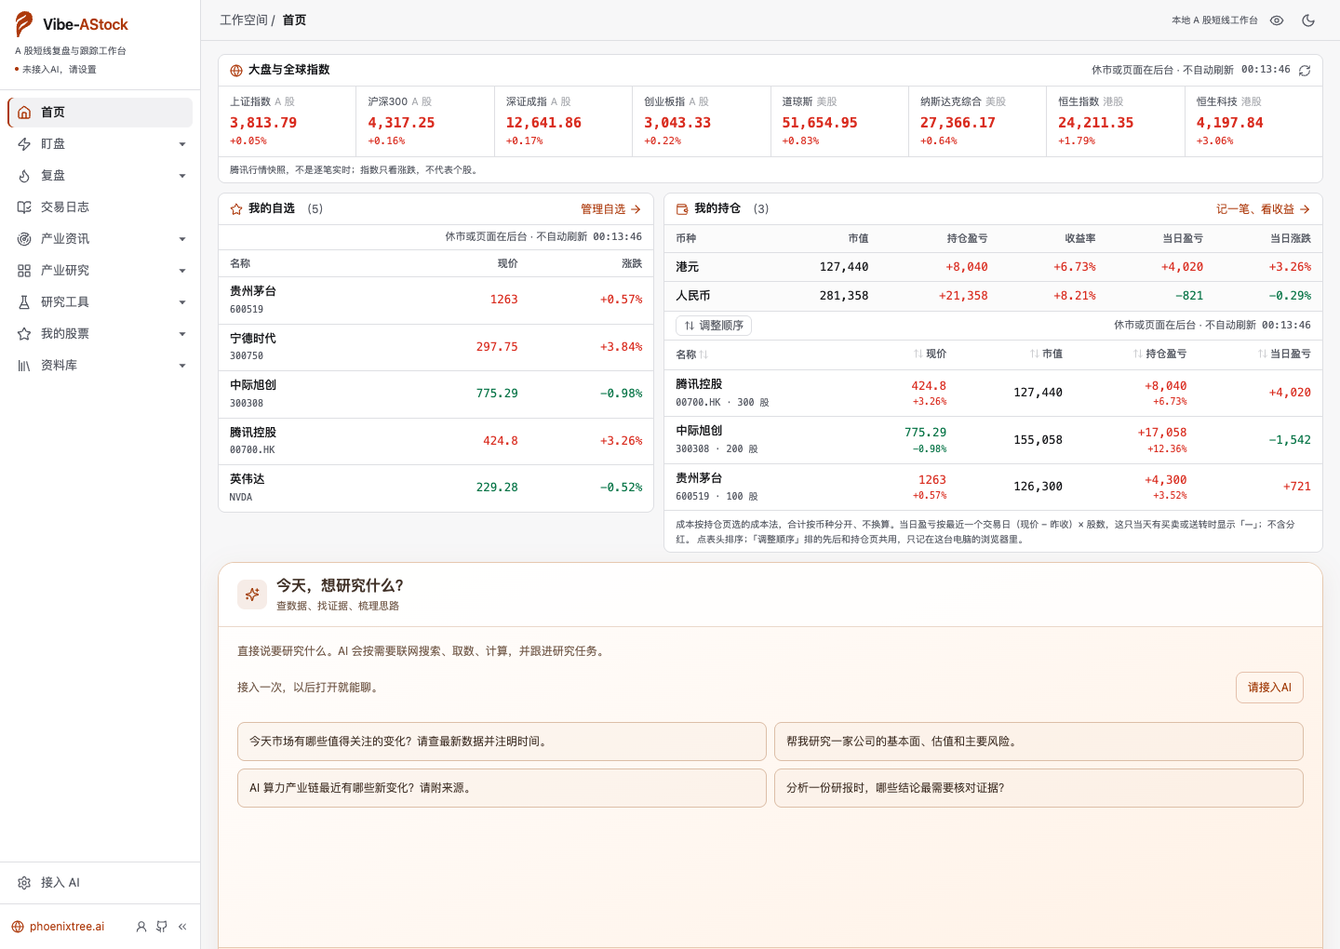The image size is (1340, 949).
Task: Click 管理自选 link
Action: tap(610, 209)
